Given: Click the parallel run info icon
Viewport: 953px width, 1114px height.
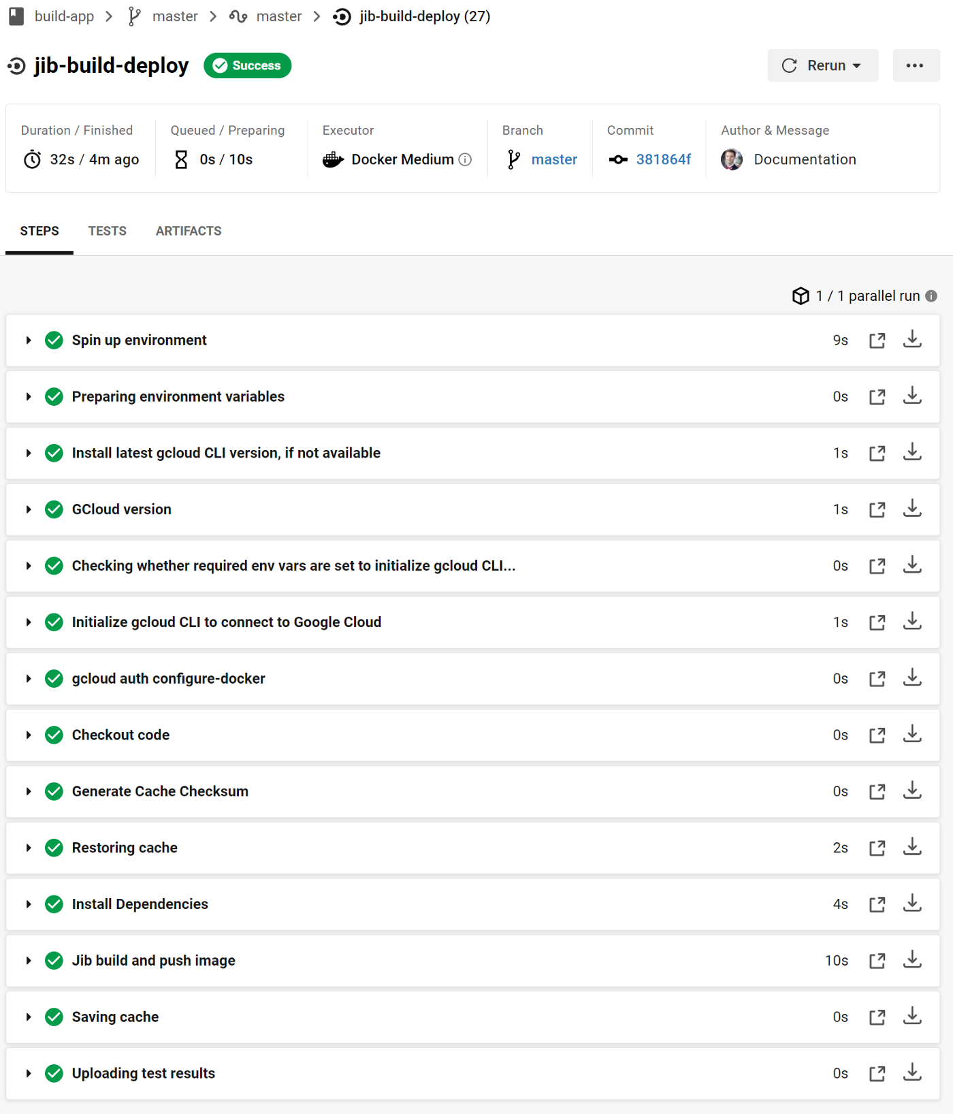Looking at the screenshot, I should 931,296.
